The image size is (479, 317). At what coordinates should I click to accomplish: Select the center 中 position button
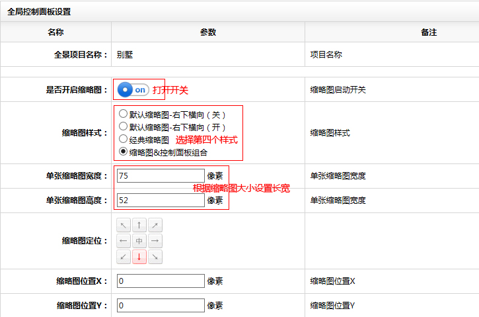coord(139,241)
